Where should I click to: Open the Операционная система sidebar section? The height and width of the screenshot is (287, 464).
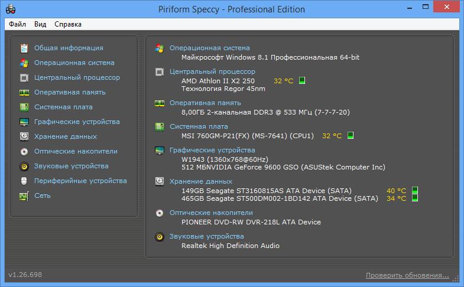pyautogui.click(x=74, y=63)
